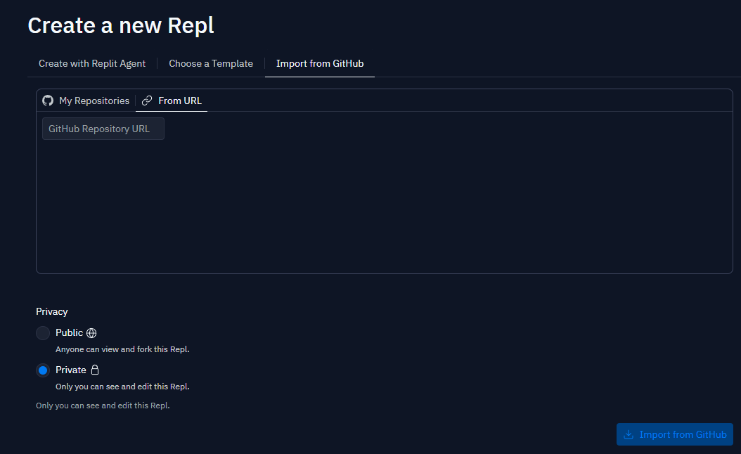Click the Public option label text
Image resolution: width=741 pixels, height=454 pixels.
click(69, 332)
